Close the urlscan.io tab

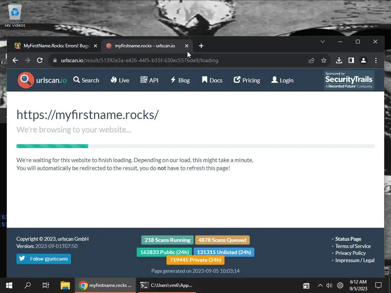[186, 46]
